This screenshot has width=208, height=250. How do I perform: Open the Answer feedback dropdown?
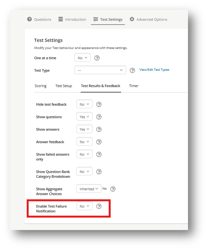coord(84,142)
